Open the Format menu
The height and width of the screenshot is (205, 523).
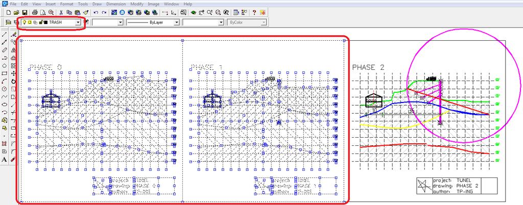coord(67,4)
